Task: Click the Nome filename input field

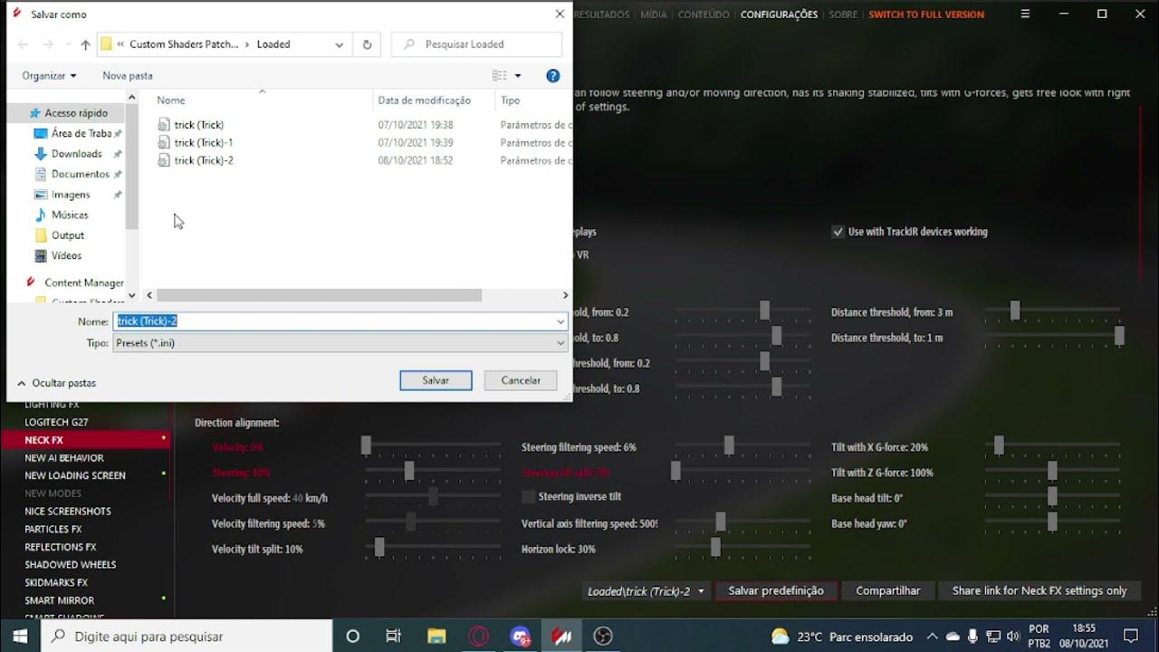Action: coord(335,321)
